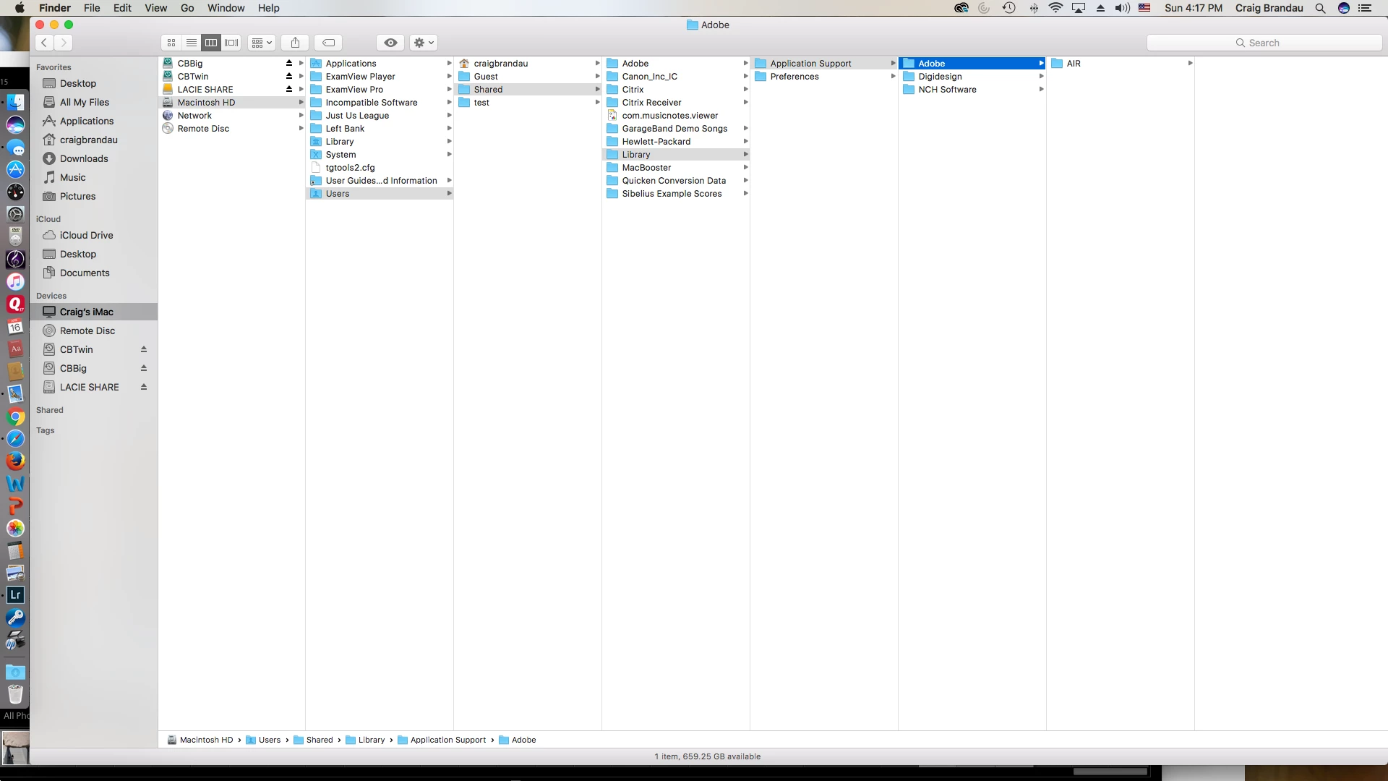Click Application Support in the path bar
This screenshot has height=781, width=1388.
[447, 740]
